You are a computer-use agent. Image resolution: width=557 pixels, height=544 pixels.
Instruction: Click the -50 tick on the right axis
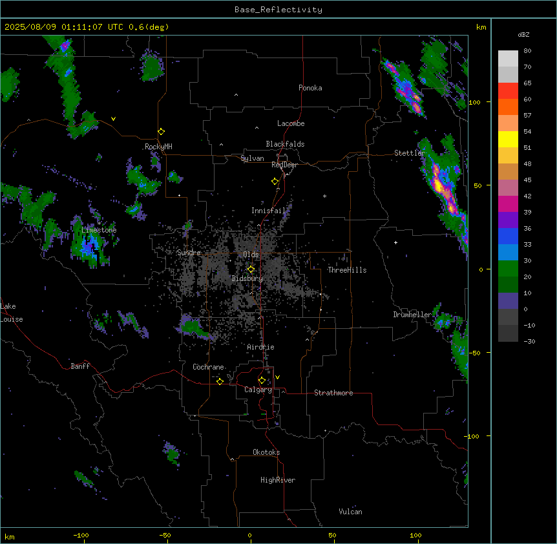pos(474,353)
